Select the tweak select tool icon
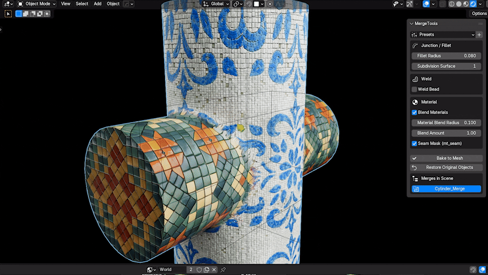 point(8,14)
